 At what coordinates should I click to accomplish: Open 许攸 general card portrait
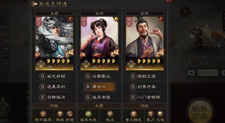point(145,43)
